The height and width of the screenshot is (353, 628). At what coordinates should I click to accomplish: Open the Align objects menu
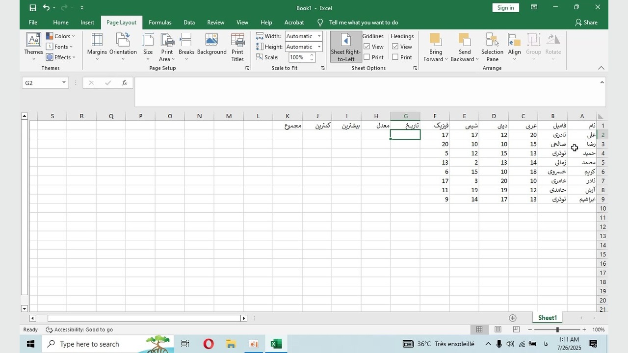click(x=514, y=47)
